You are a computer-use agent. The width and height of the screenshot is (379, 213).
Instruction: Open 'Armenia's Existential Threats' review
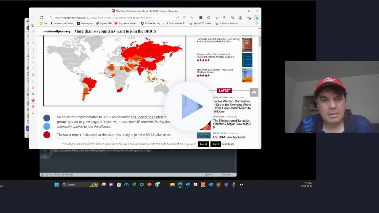[215, 71]
